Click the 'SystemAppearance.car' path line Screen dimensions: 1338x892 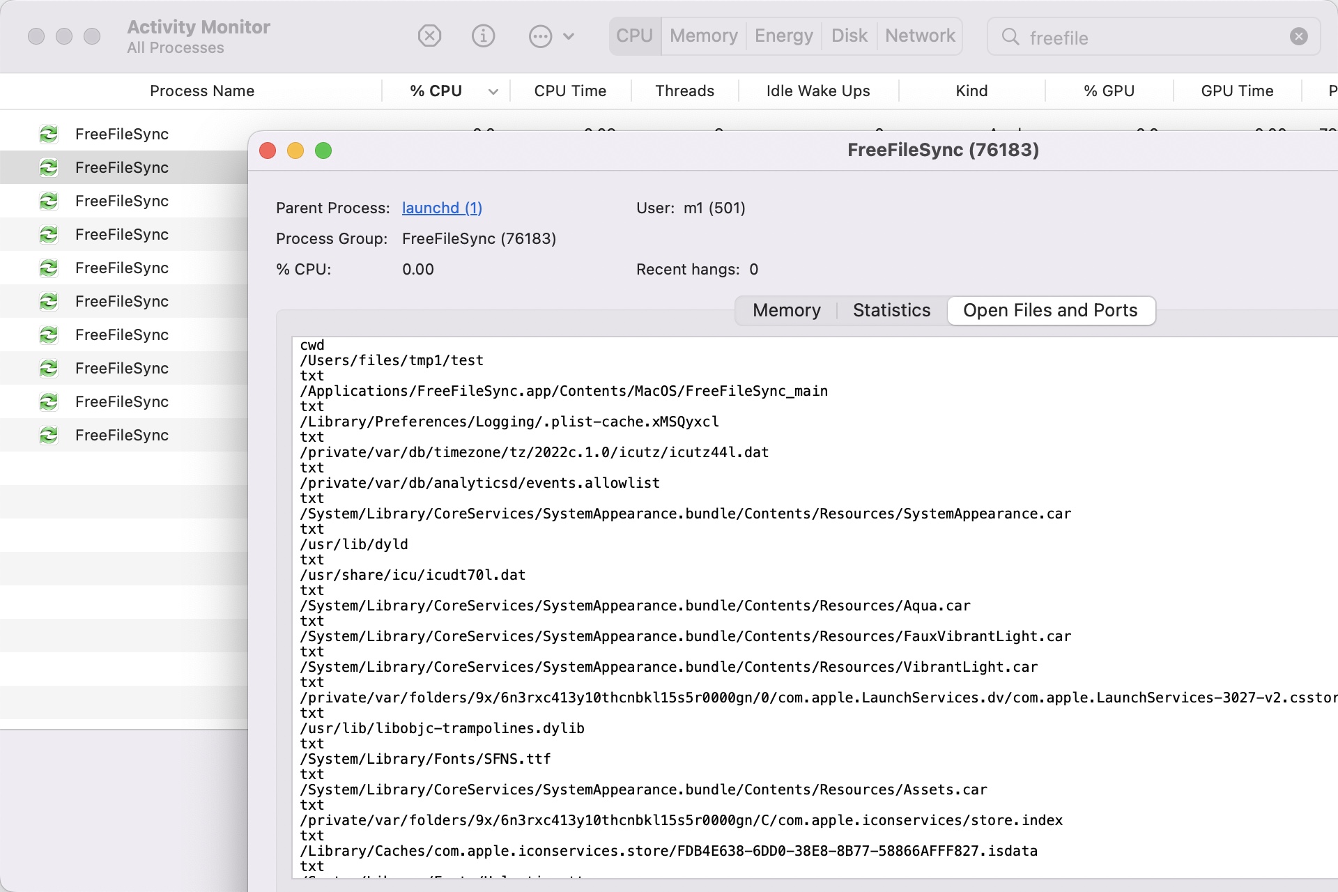click(x=686, y=514)
